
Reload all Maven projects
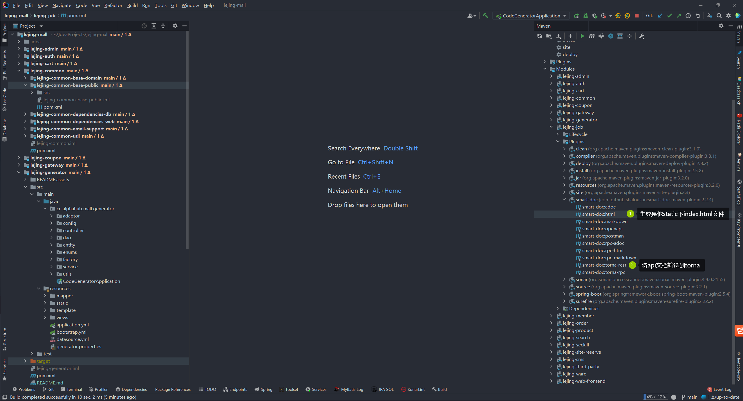pyautogui.click(x=539, y=36)
